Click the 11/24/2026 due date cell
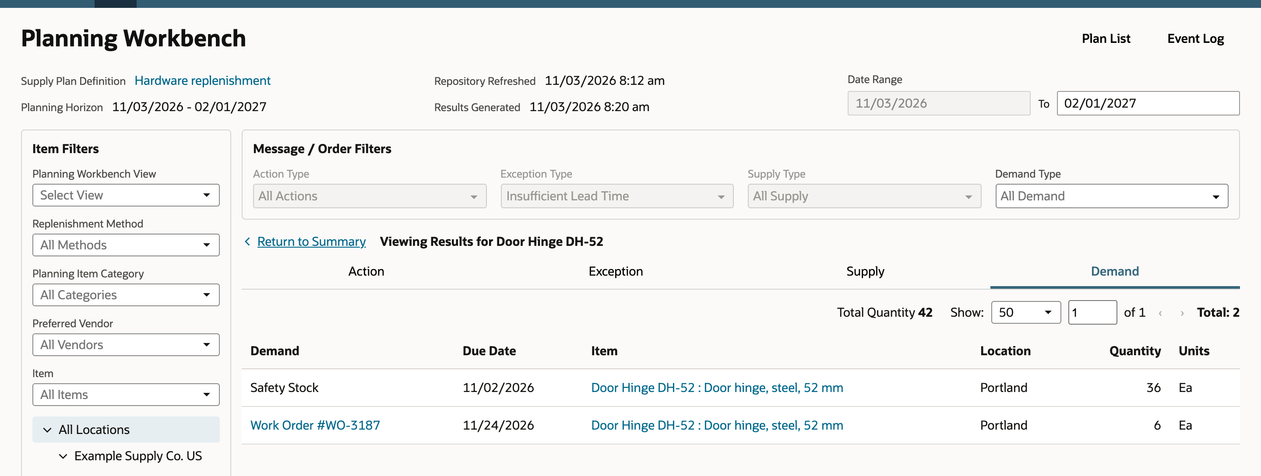Image resolution: width=1261 pixels, height=476 pixels. [498, 426]
